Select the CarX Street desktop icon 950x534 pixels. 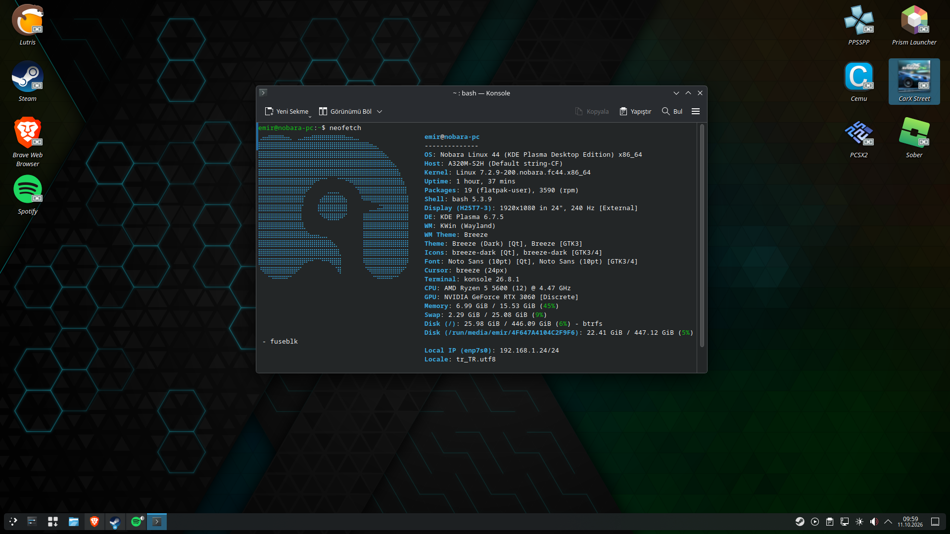(x=914, y=82)
